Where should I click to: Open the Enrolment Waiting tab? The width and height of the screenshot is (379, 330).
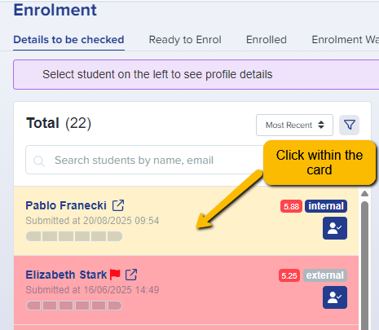point(345,40)
